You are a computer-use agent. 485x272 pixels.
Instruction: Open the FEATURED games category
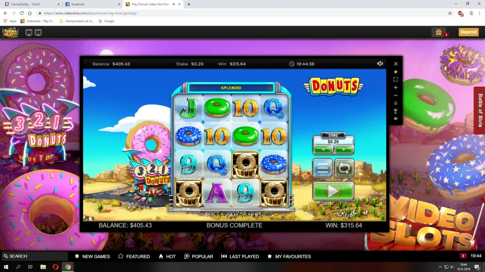(x=134, y=256)
